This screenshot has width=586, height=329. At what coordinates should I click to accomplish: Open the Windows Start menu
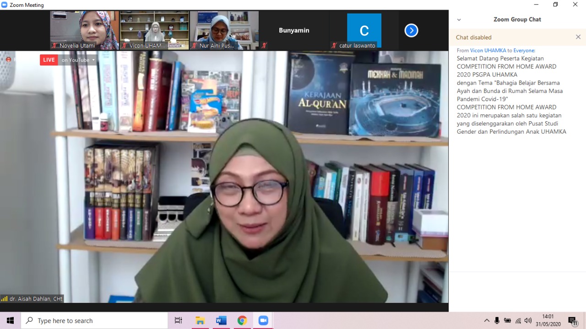(x=10, y=320)
